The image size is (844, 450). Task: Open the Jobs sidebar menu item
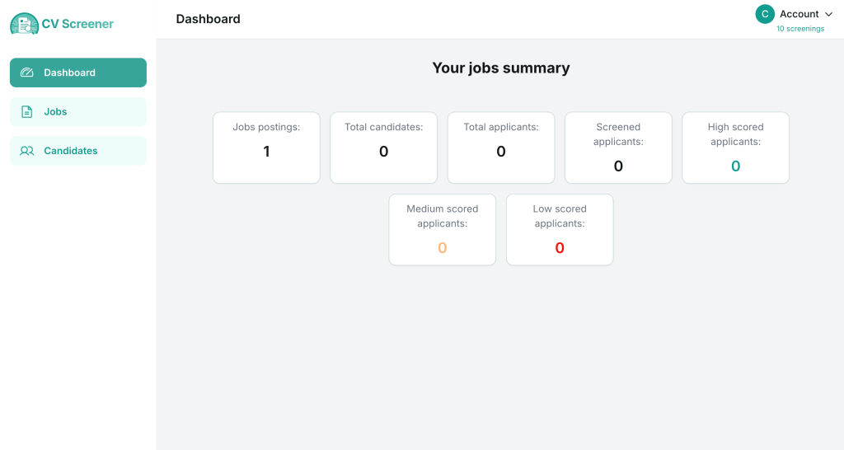[x=78, y=112]
